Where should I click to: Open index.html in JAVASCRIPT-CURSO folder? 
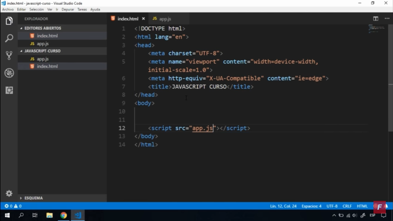point(62,66)
